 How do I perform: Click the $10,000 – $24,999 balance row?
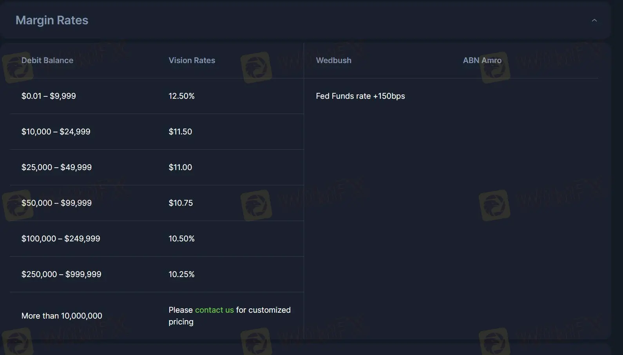(56, 132)
